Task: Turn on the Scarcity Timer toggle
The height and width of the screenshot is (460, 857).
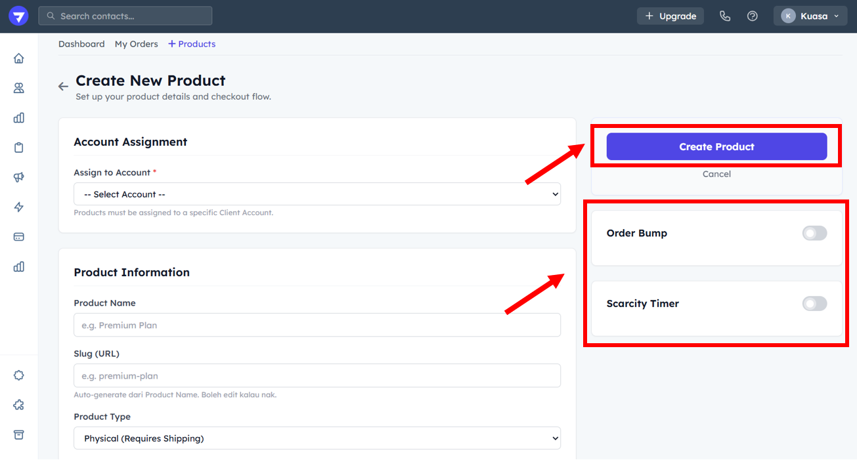Action: point(814,304)
